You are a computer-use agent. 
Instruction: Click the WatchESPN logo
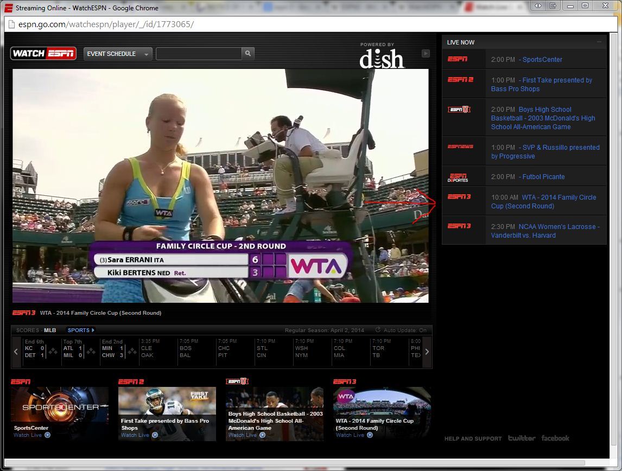click(43, 54)
